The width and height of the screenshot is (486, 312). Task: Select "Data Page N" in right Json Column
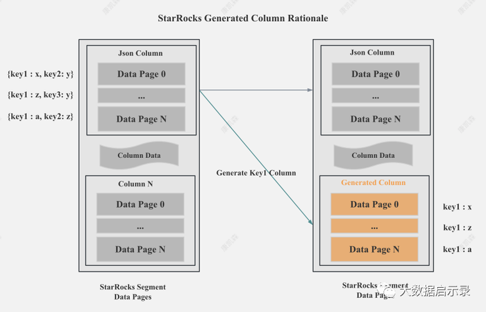376,119
